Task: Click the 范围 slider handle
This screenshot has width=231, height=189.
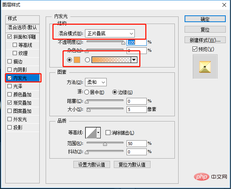Action: [105, 144]
